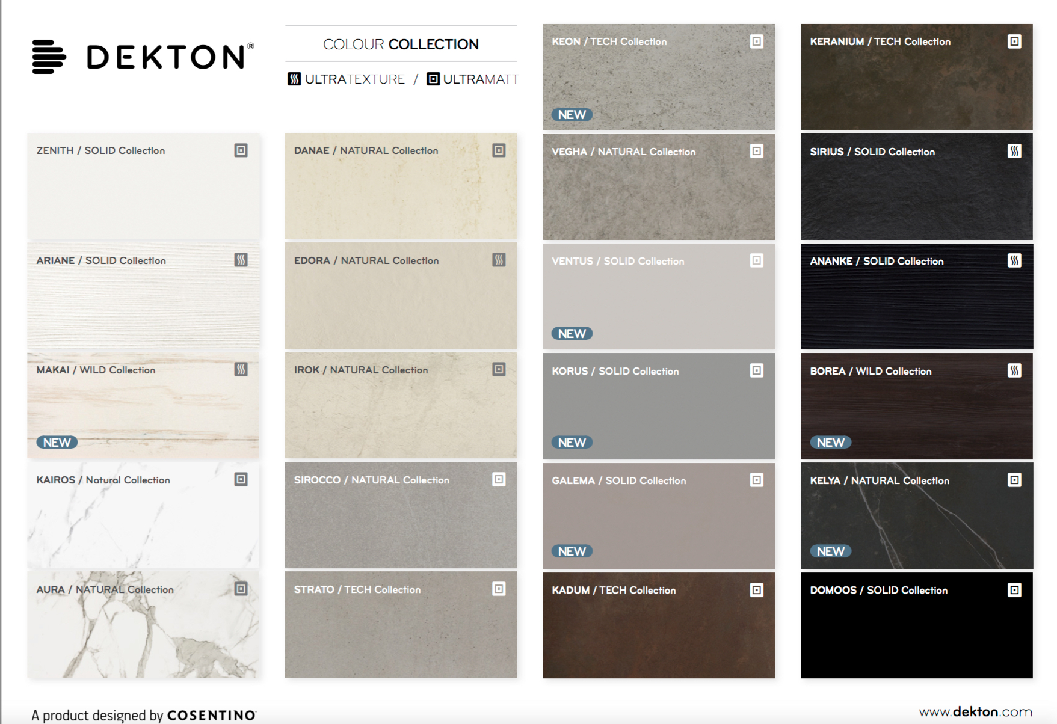1057x724 pixels.
Task: Click the Ultramatt icon on KEON swatch
Action: point(757,41)
